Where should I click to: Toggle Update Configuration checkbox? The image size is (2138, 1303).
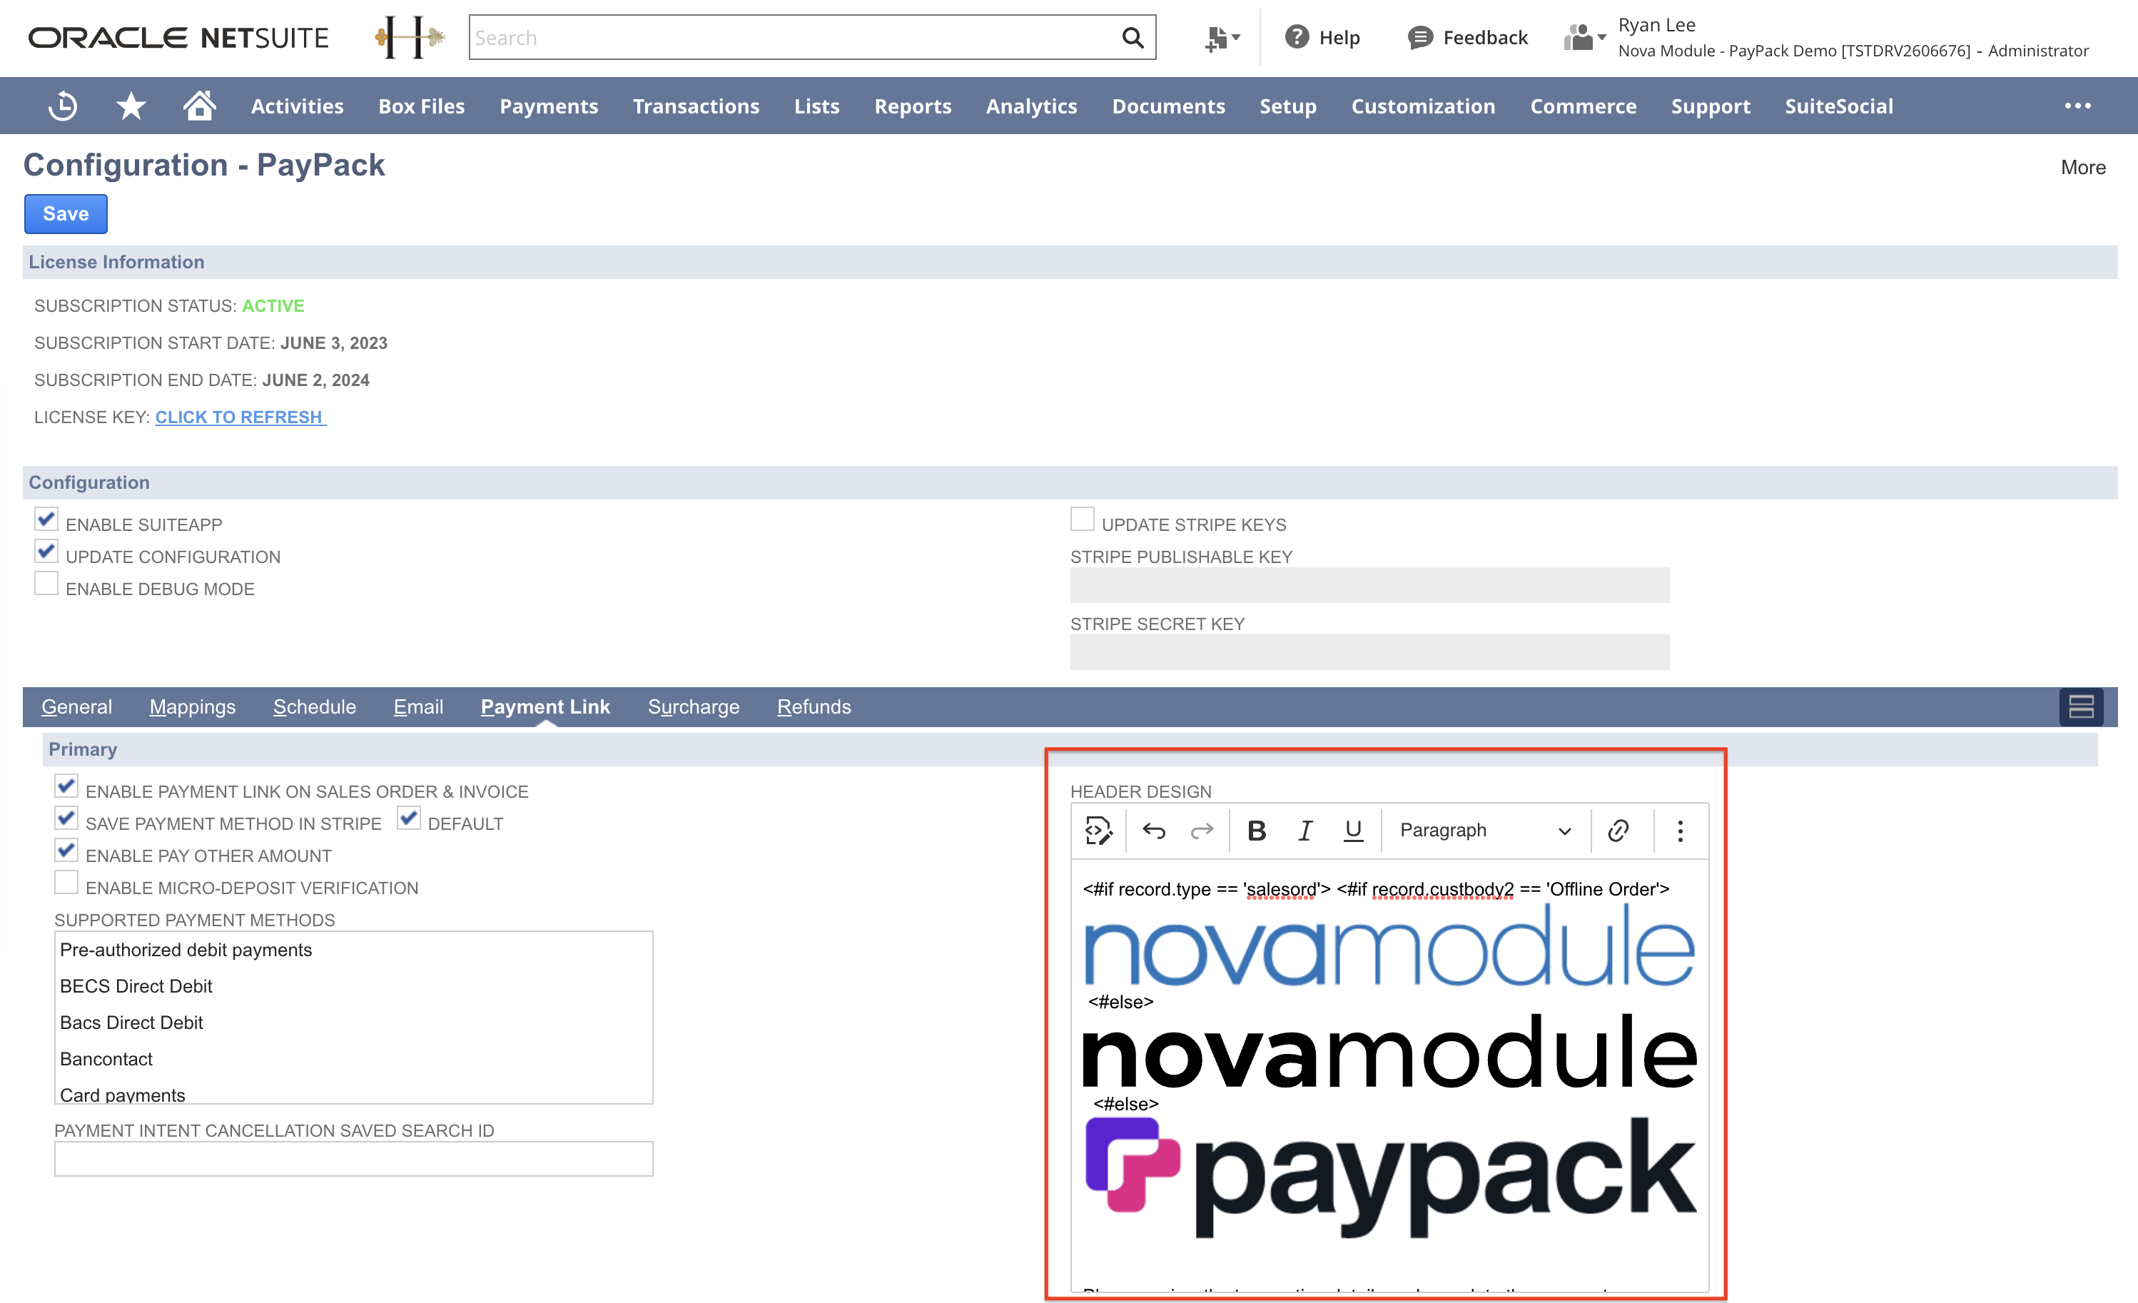point(46,552)
